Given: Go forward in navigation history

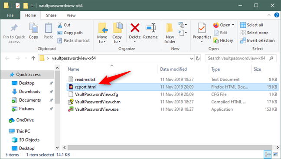Looking at the screenshot, I should point(17,58).
